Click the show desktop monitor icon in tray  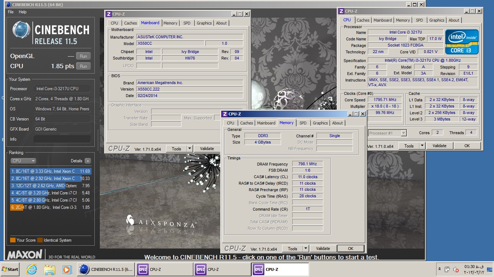click(490, 269)
